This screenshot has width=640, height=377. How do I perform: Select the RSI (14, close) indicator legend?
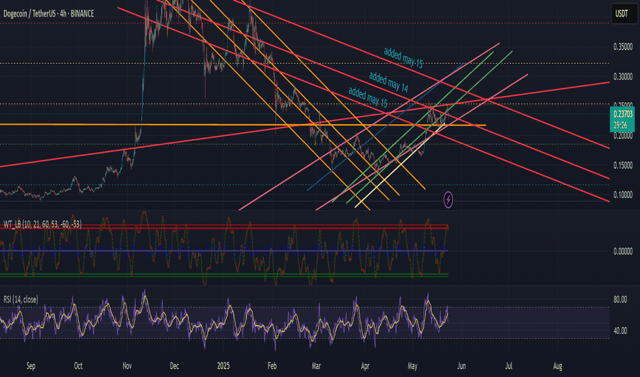click(x=21, y=300)
